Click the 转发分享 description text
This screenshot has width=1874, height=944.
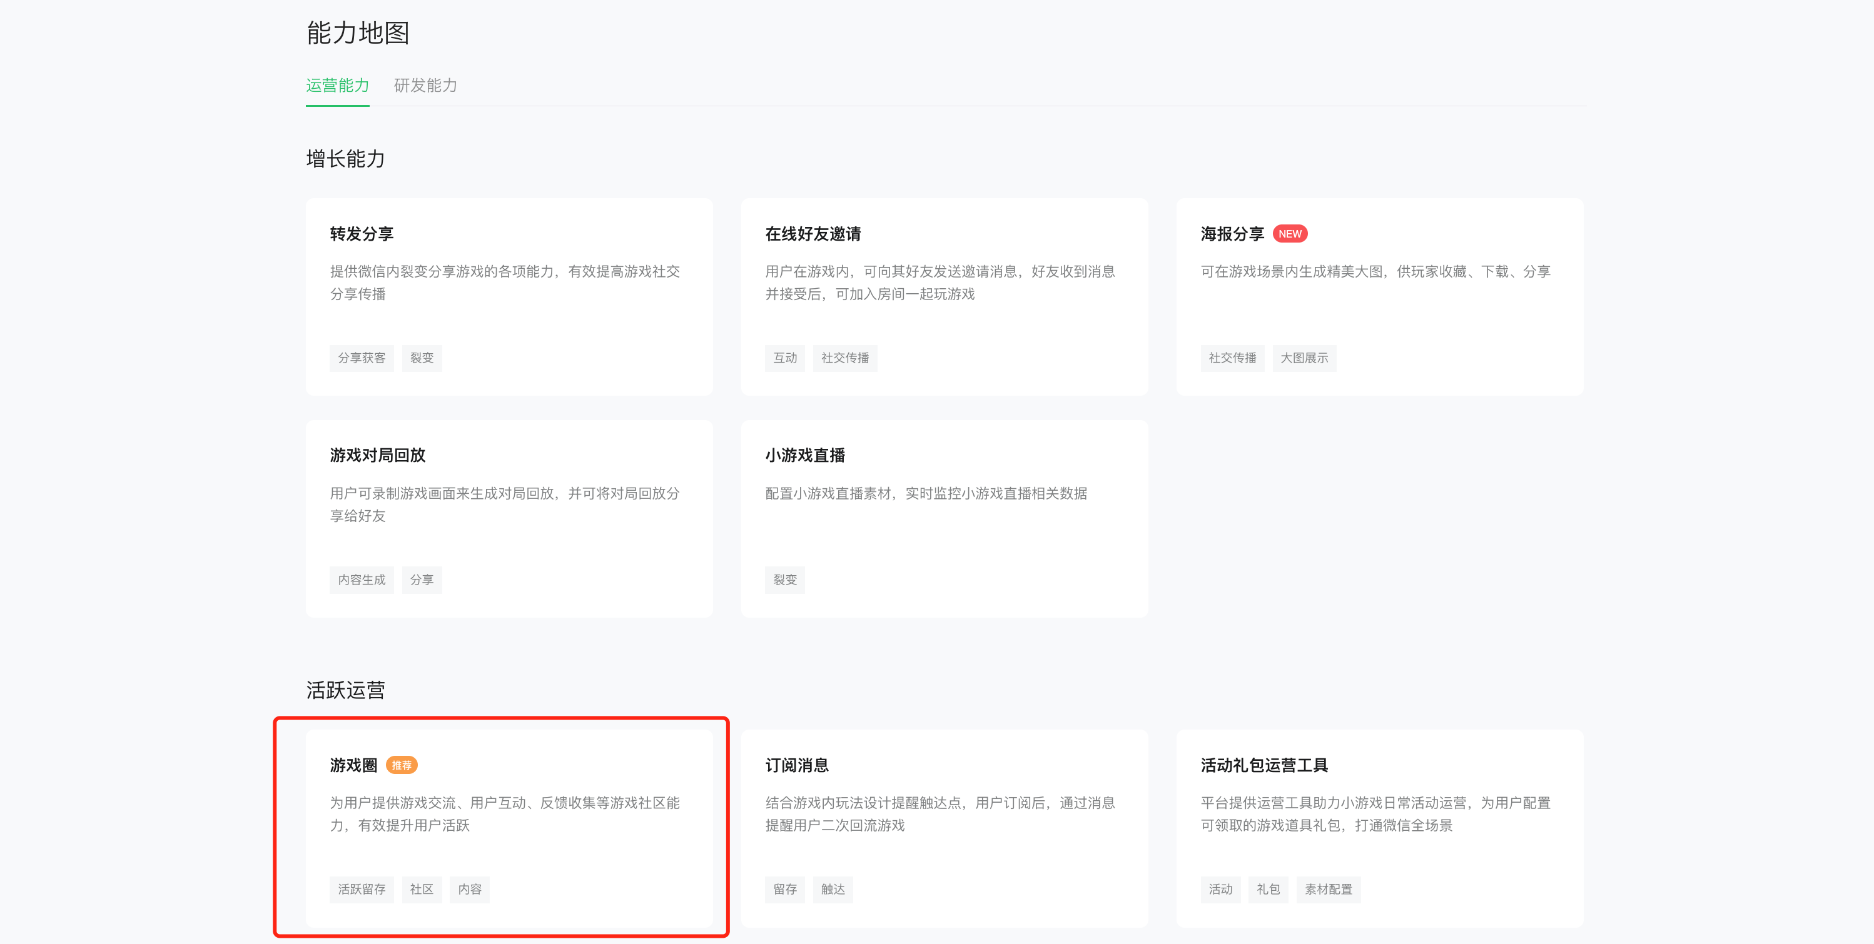[x=505, y=283]
